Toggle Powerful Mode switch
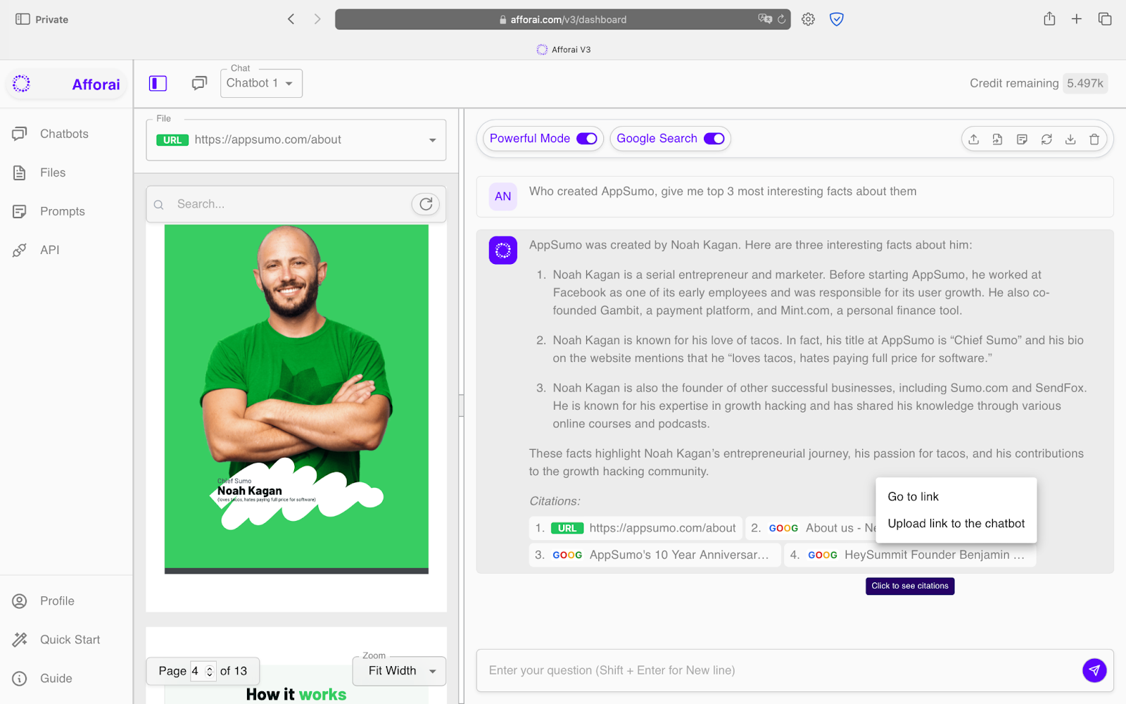Image resolution: width=1126 pixels, height=704 pixels. 586,139
